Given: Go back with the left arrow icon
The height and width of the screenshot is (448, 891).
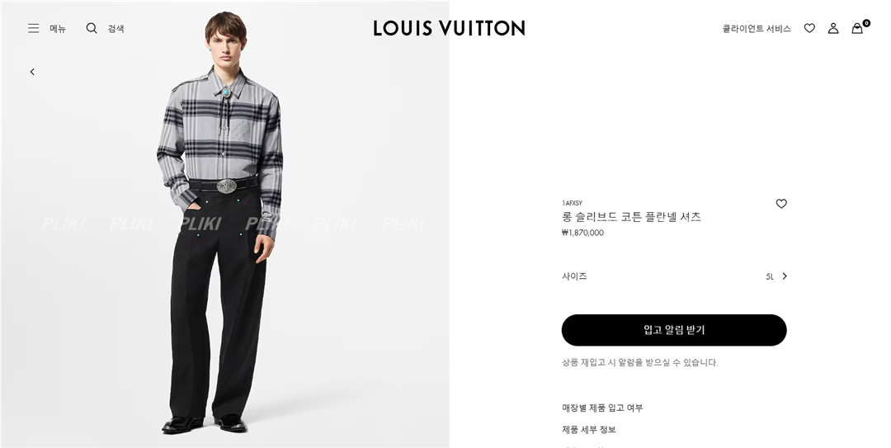Looking at the screenshot, I should pyautogui.click(x=32, y=72).
